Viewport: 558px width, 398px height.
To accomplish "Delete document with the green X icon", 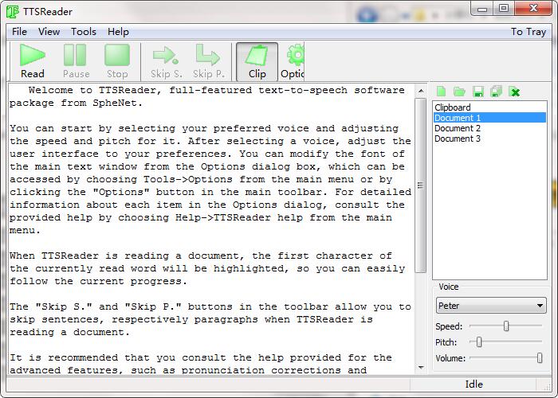I will click(x=515, y=92).
